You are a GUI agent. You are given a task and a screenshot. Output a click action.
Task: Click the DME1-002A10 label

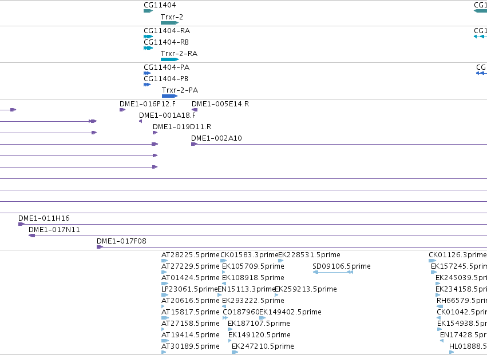point(216,138)
